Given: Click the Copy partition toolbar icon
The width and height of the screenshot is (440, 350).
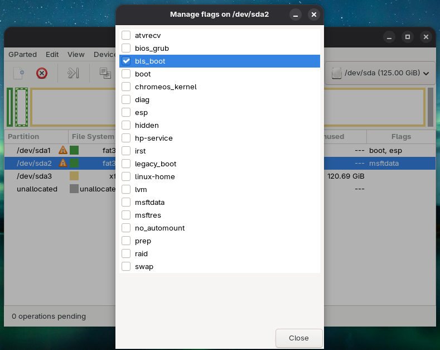Looking at the screenshot, I should point(105,73).
